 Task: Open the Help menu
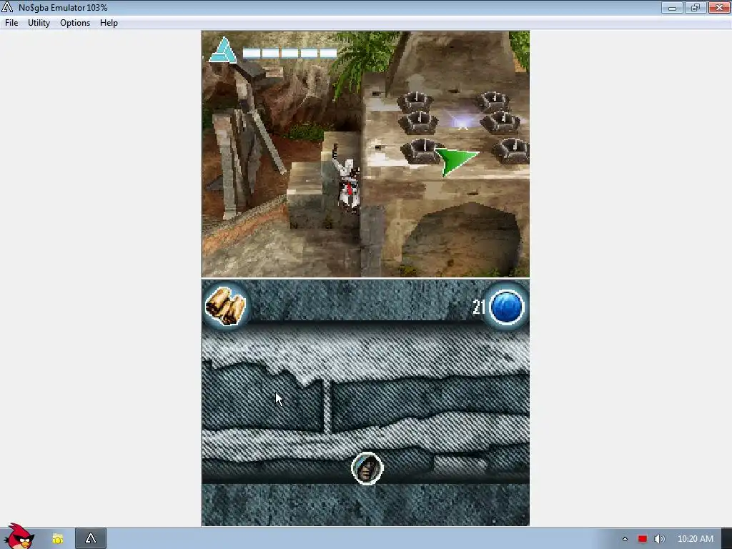[109, 23]
